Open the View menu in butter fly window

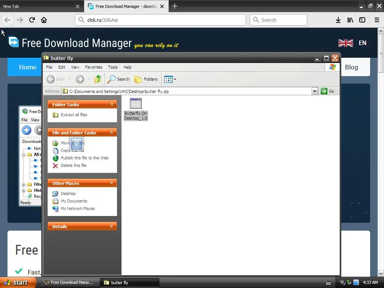pyautogui.click(x=75, y=67)
